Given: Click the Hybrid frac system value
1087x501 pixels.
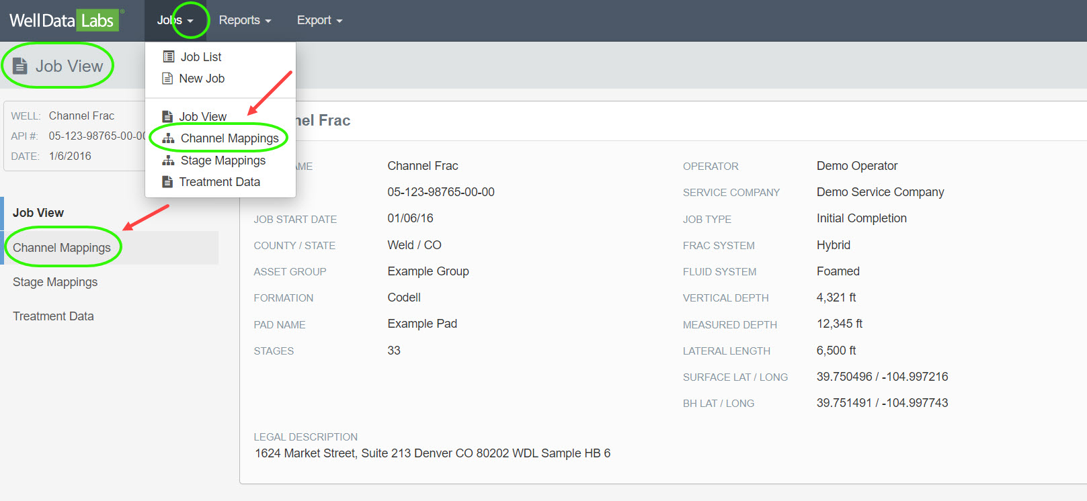Looking at the screenshot, I should 834,245.
